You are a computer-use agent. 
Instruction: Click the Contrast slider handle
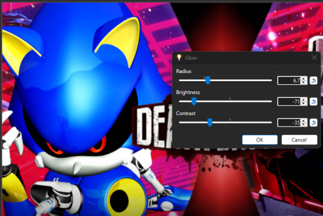pos(210,122)
